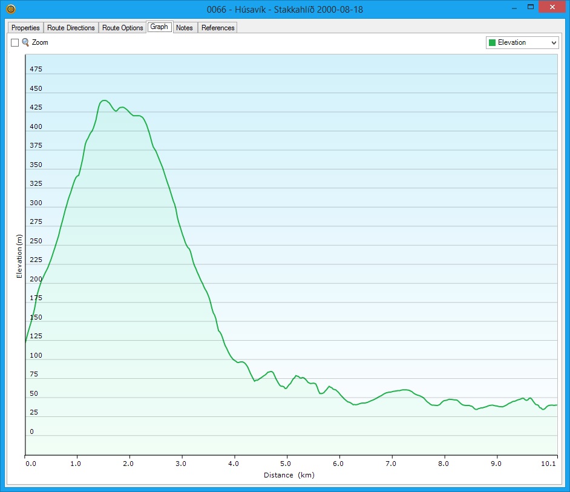Maximize the route window
This screenshot has width=570, height=492.
point(531,7)
